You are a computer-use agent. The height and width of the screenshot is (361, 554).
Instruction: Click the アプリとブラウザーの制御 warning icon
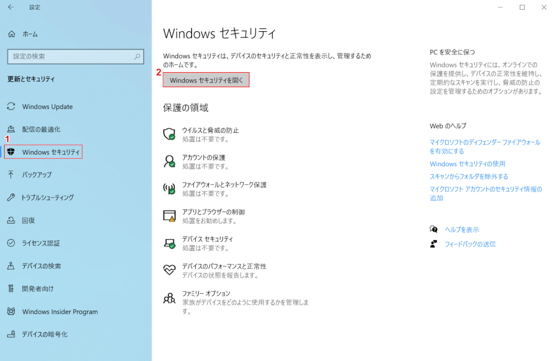[x=169, y=216]
